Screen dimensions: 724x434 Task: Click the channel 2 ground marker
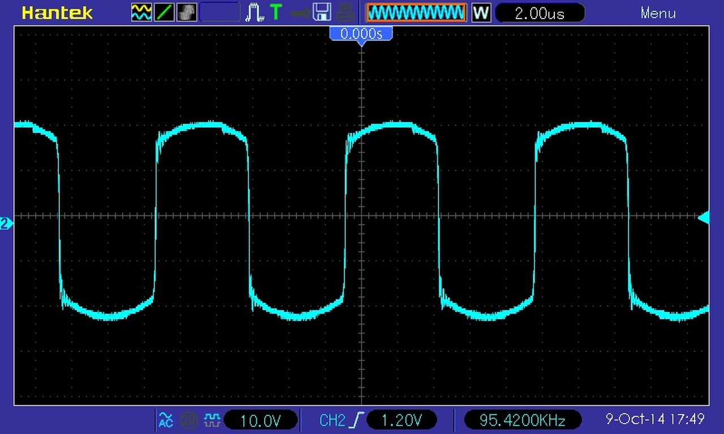click(6, 224)
